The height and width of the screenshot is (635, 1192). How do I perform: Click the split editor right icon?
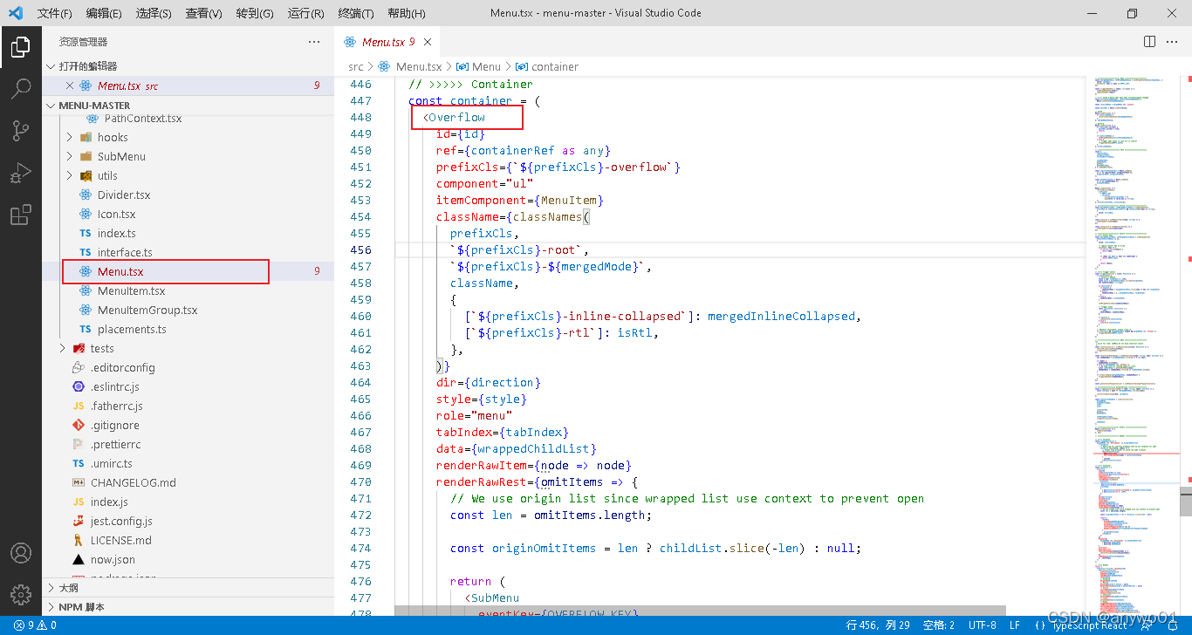click(1150, 42)
